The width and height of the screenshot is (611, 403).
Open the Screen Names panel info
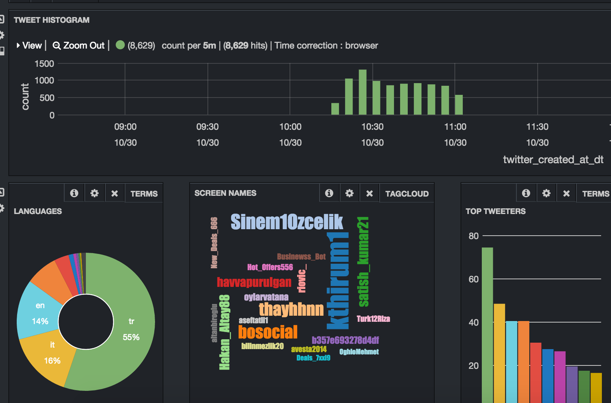pos(329,193)
